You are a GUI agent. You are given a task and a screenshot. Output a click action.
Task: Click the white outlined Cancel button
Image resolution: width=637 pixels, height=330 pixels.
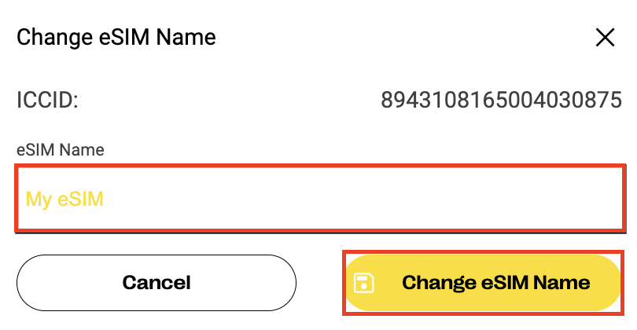pos(156,283)
